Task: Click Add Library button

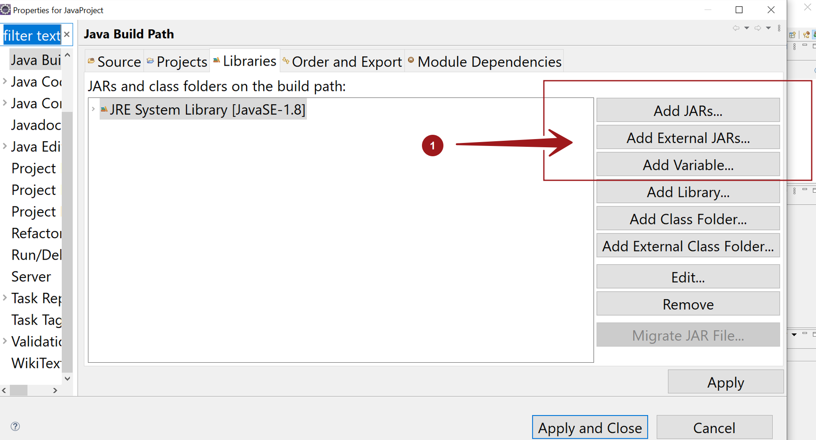Action: (688, 192)
